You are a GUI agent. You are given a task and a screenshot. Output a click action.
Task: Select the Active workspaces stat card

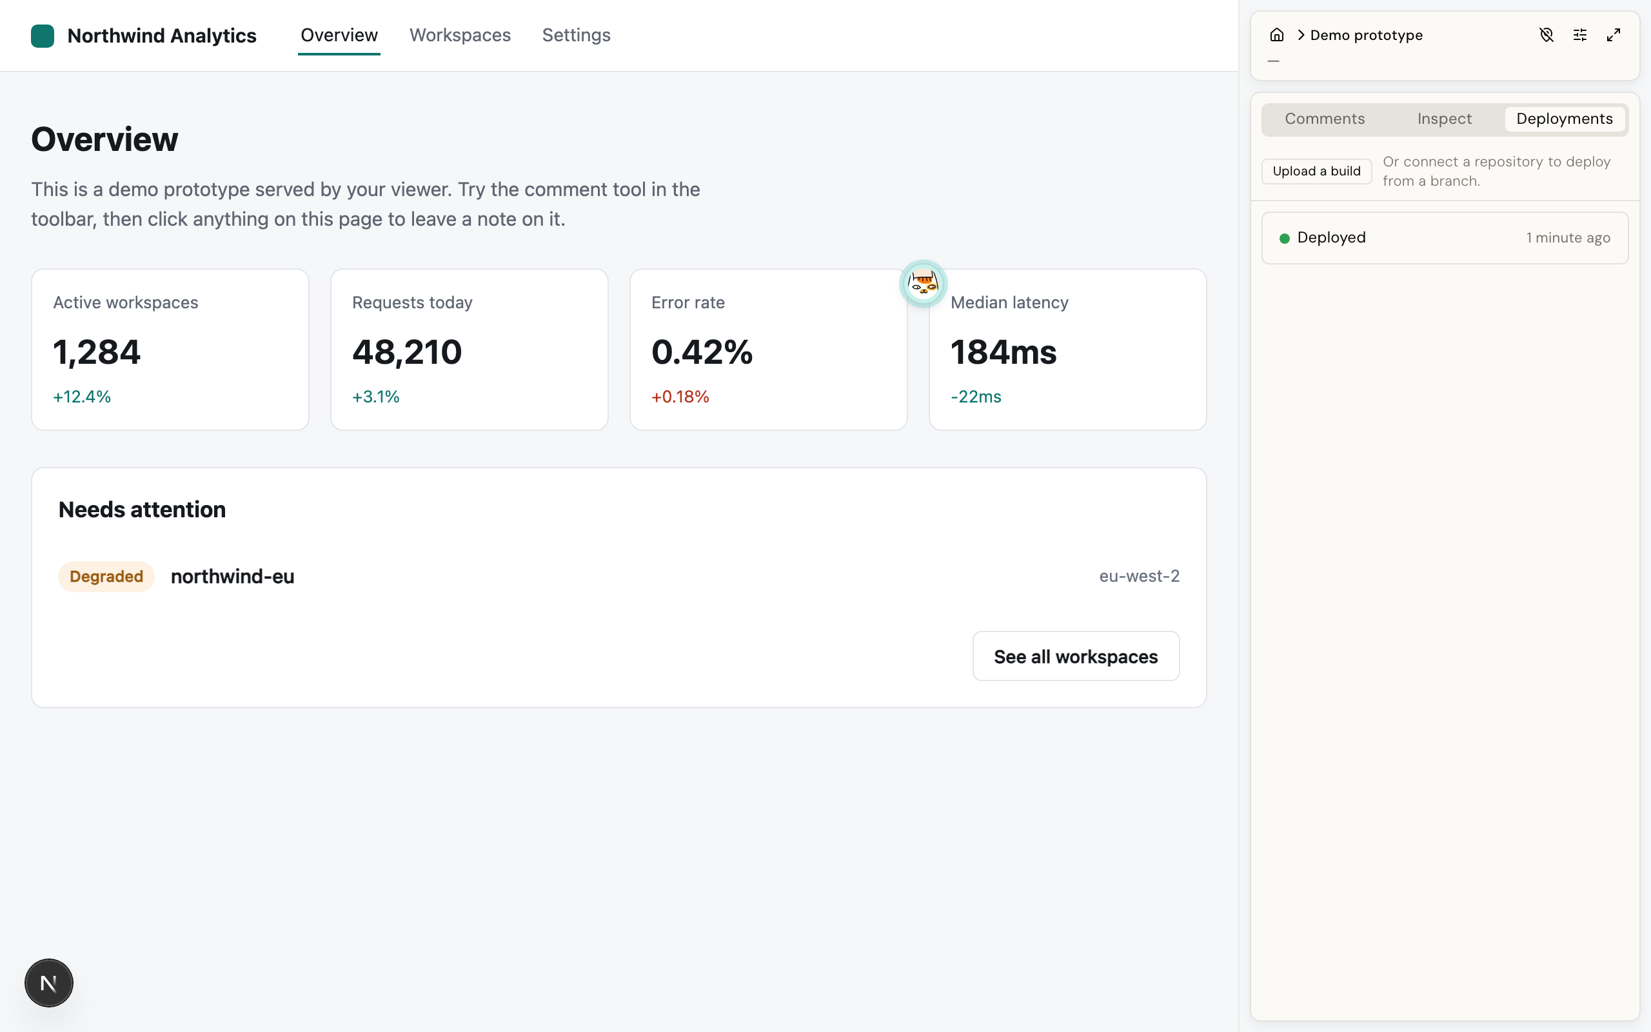coord(170,350)
